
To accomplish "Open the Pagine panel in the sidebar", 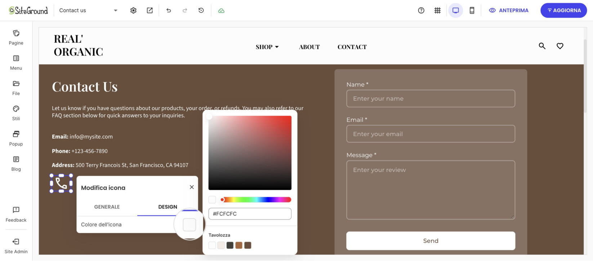I will tap(16, 37).
